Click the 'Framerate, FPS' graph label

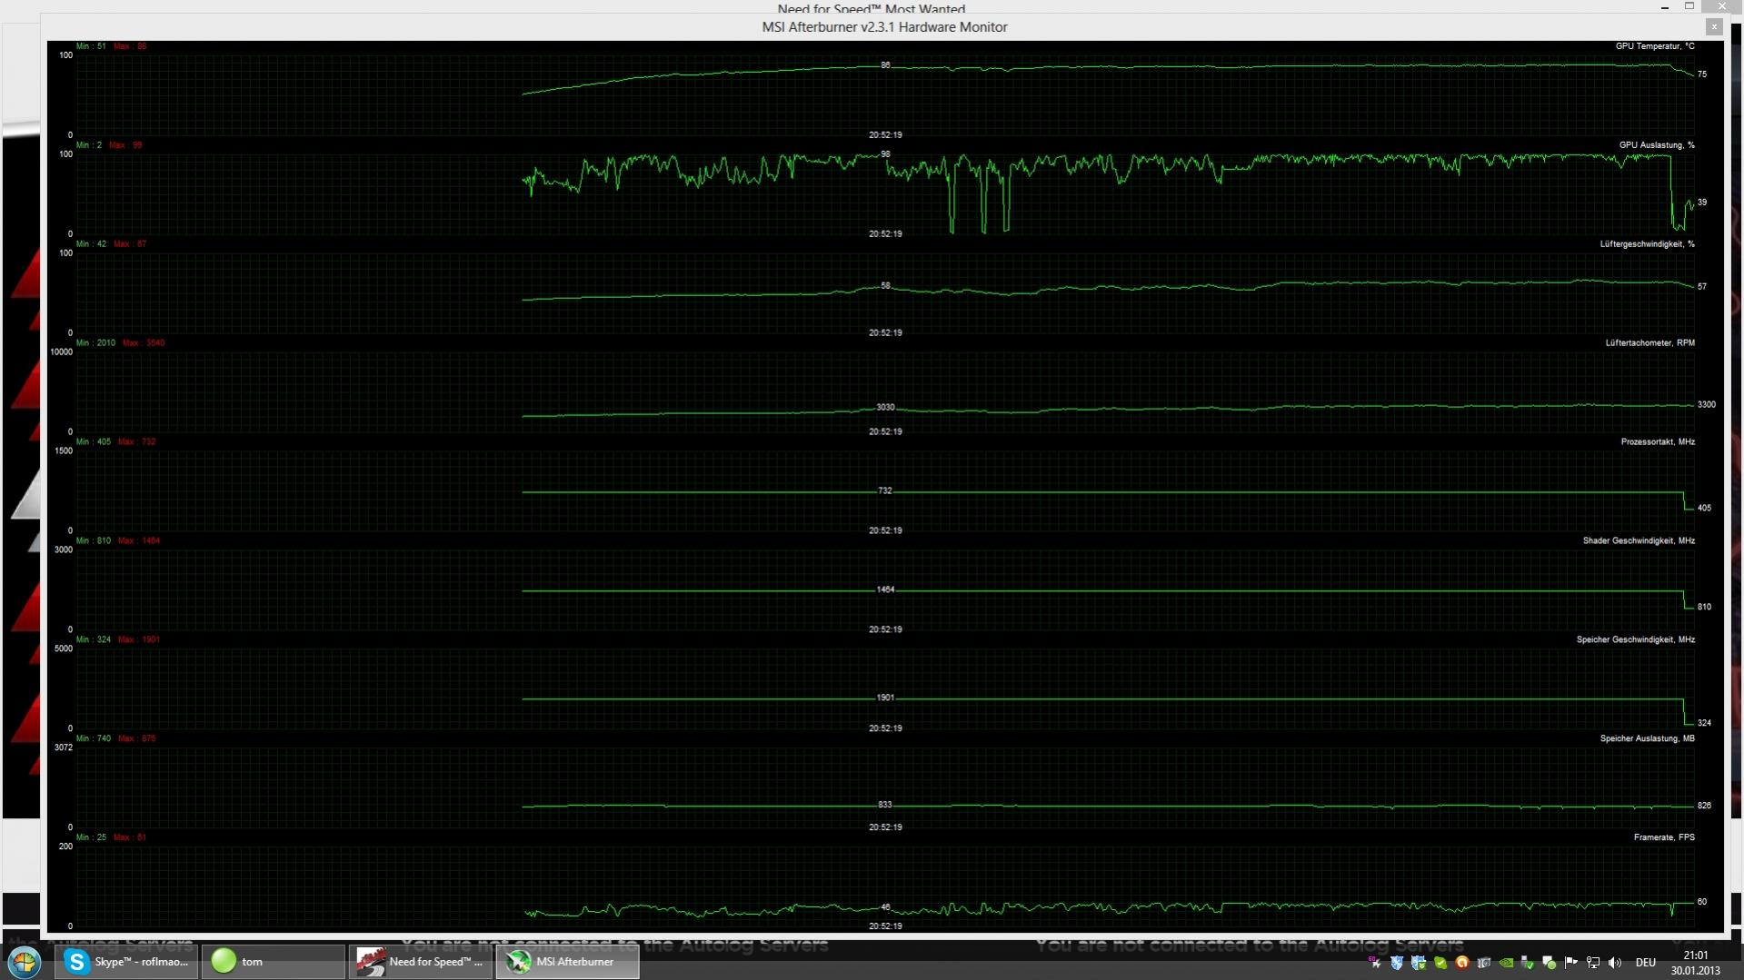1664,838
